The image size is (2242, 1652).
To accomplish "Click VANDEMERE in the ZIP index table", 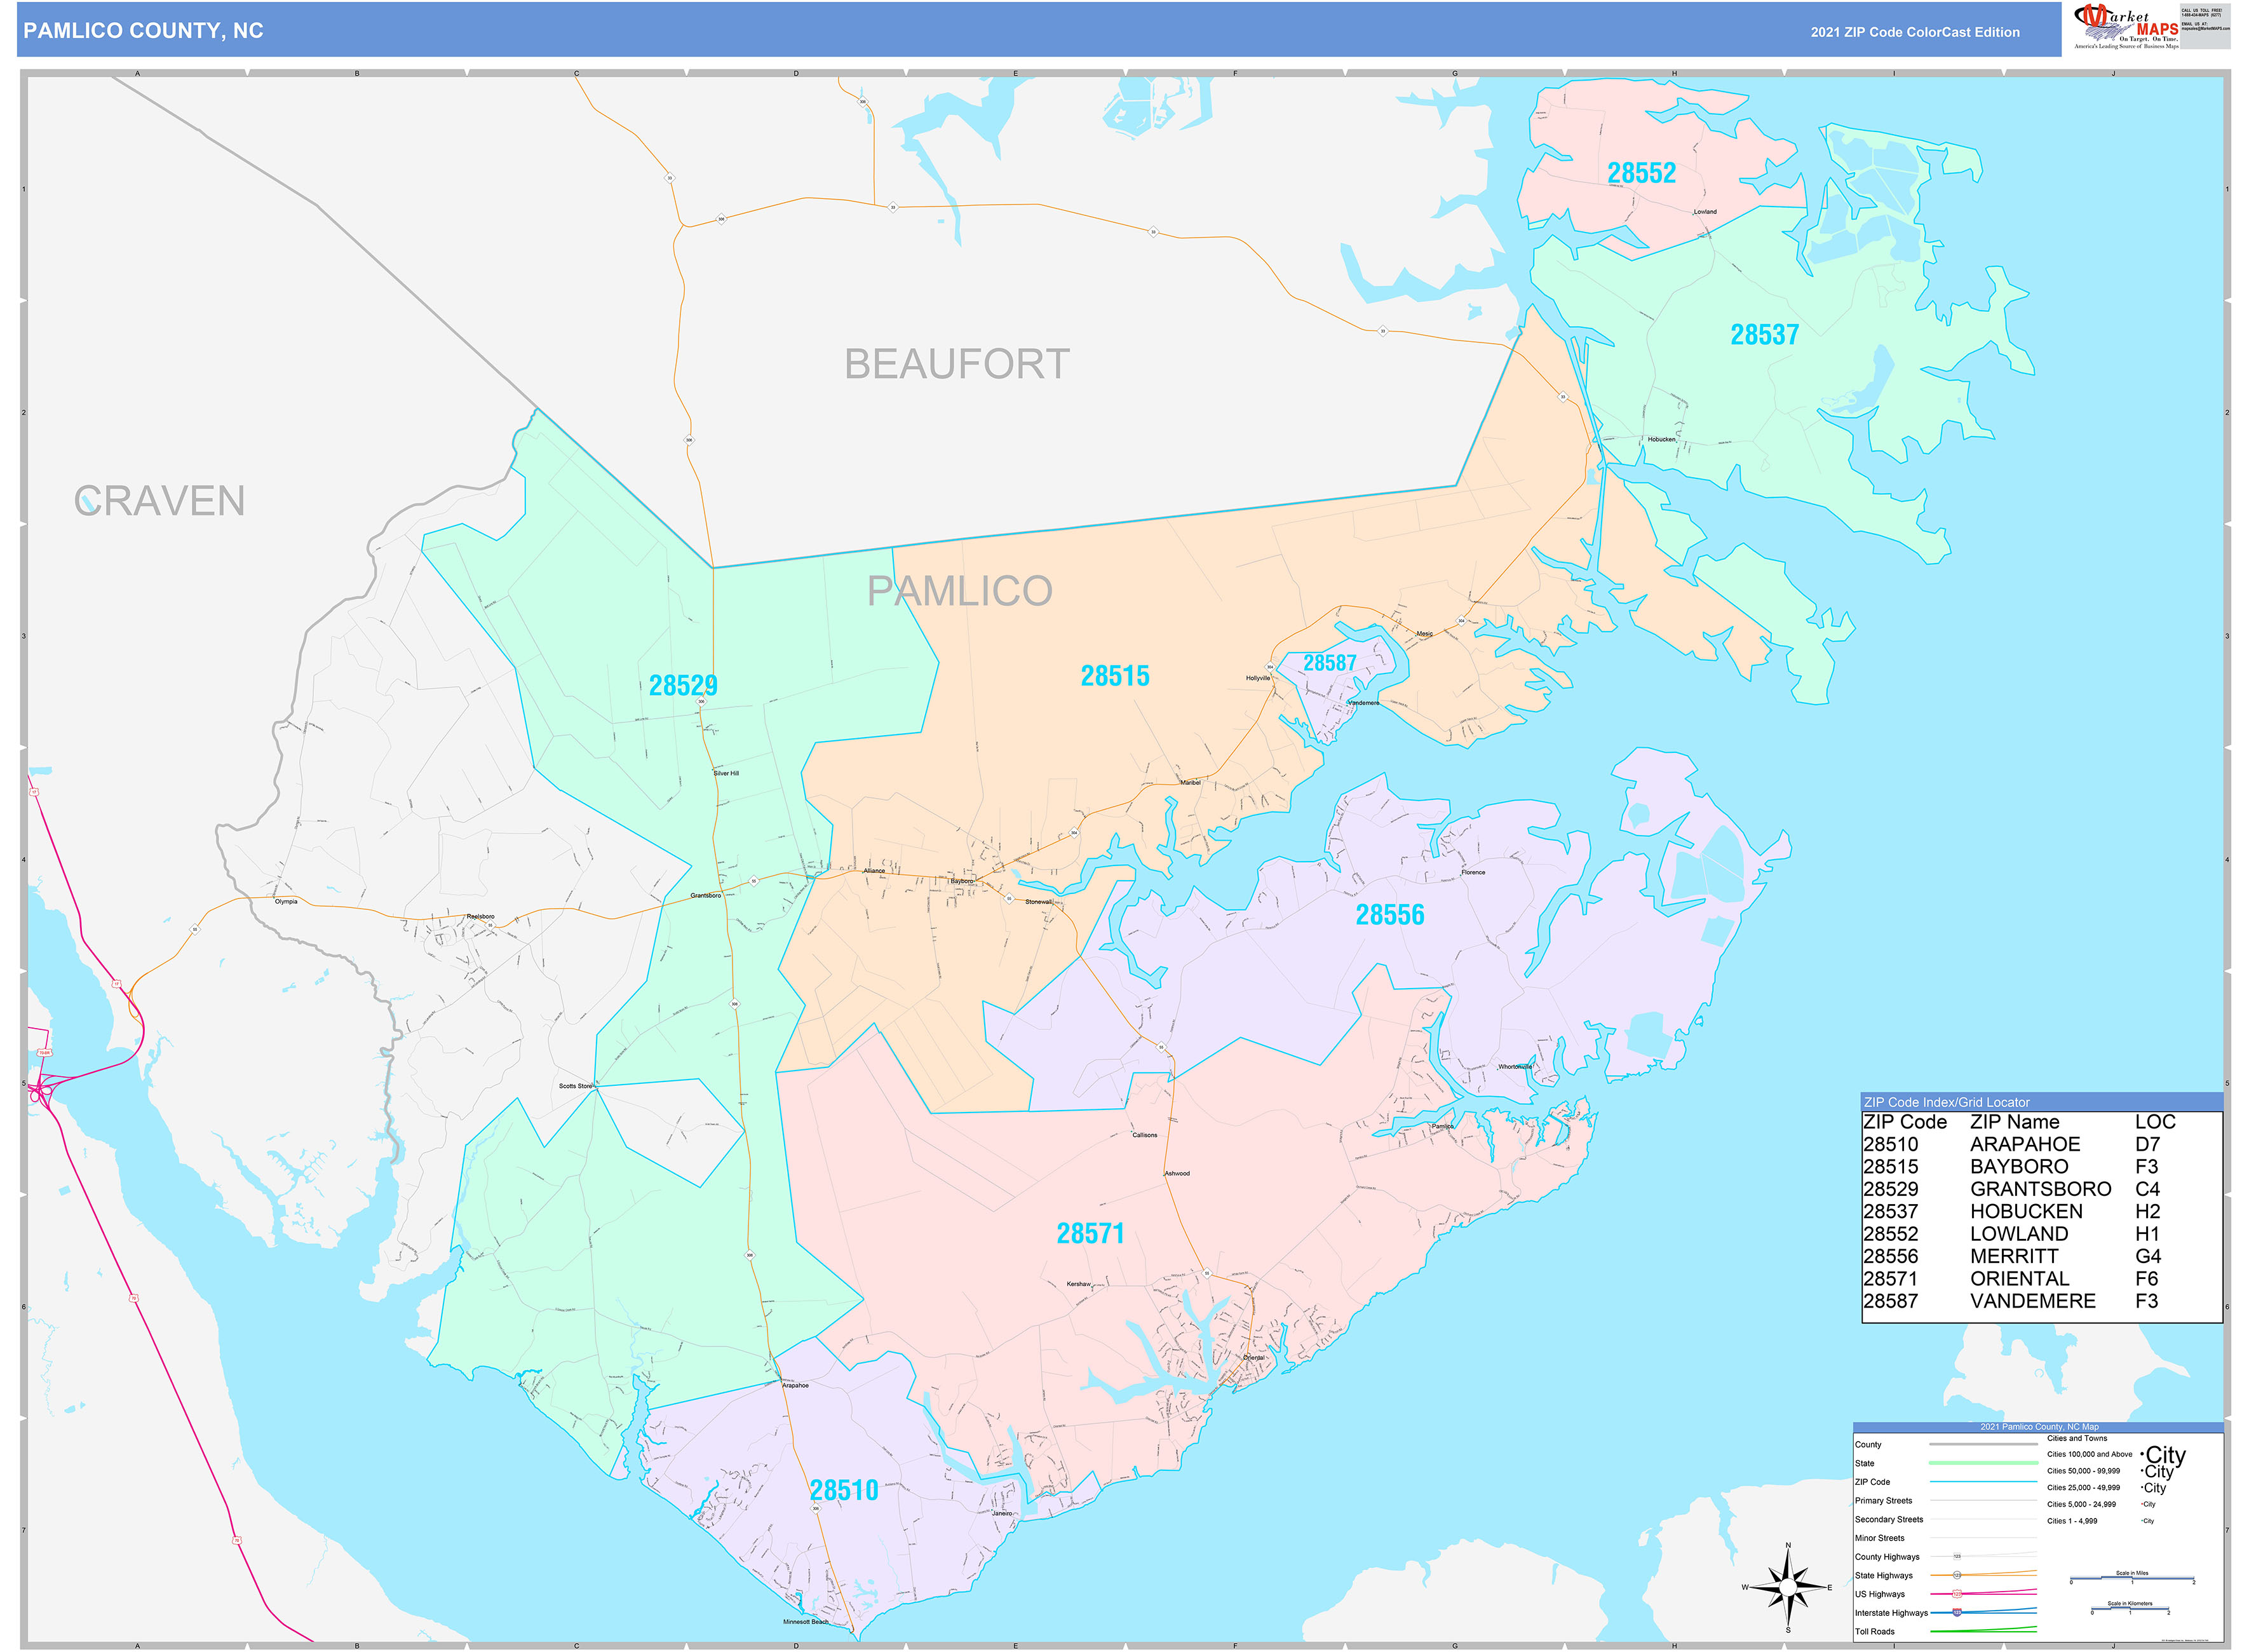I will coord(2032,1301).
